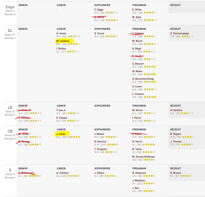
Task: Click star rating beside D. Brooks recruit
Action: pyautogui.click(x=186, y=176)
